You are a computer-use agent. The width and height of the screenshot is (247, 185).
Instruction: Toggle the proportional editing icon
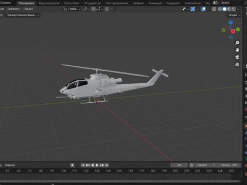click(107, 9)
